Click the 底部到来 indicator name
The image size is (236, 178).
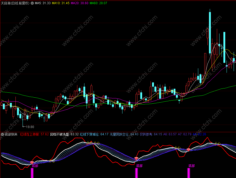[11, 134]
